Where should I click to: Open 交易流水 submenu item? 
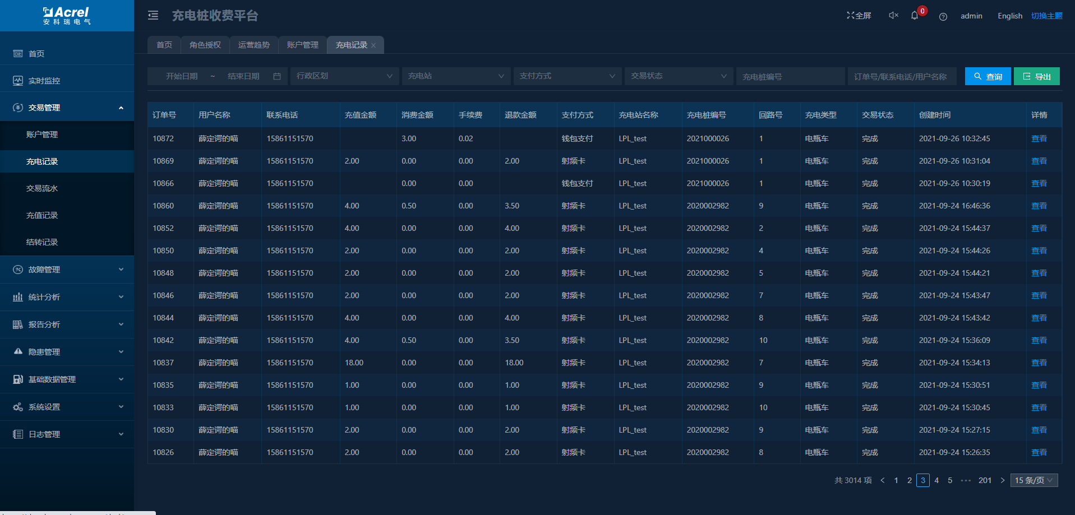42,188
